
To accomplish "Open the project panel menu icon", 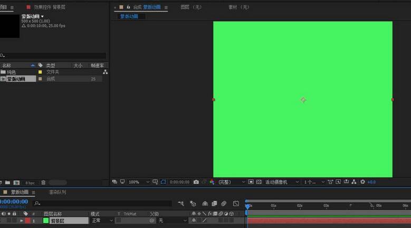I will click(12, 7).
